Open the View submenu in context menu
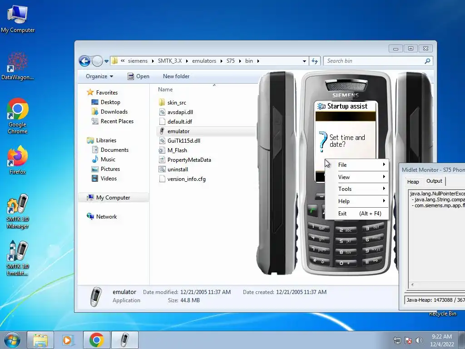Image resolution: width=465 pixels, height=349 pixels. [357, 177]
